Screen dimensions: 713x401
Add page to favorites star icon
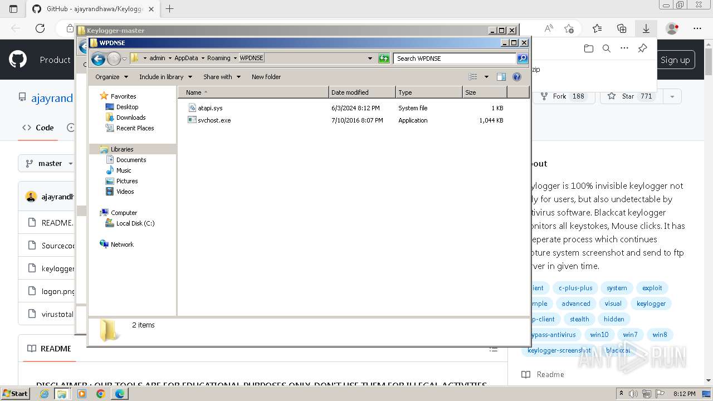click(x=569, y=28)
